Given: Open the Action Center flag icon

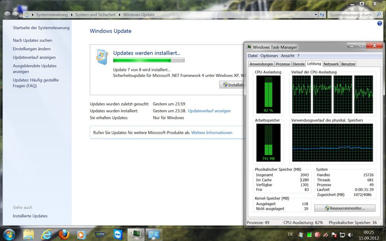Looking at the screenshot, I should point(334,235).
